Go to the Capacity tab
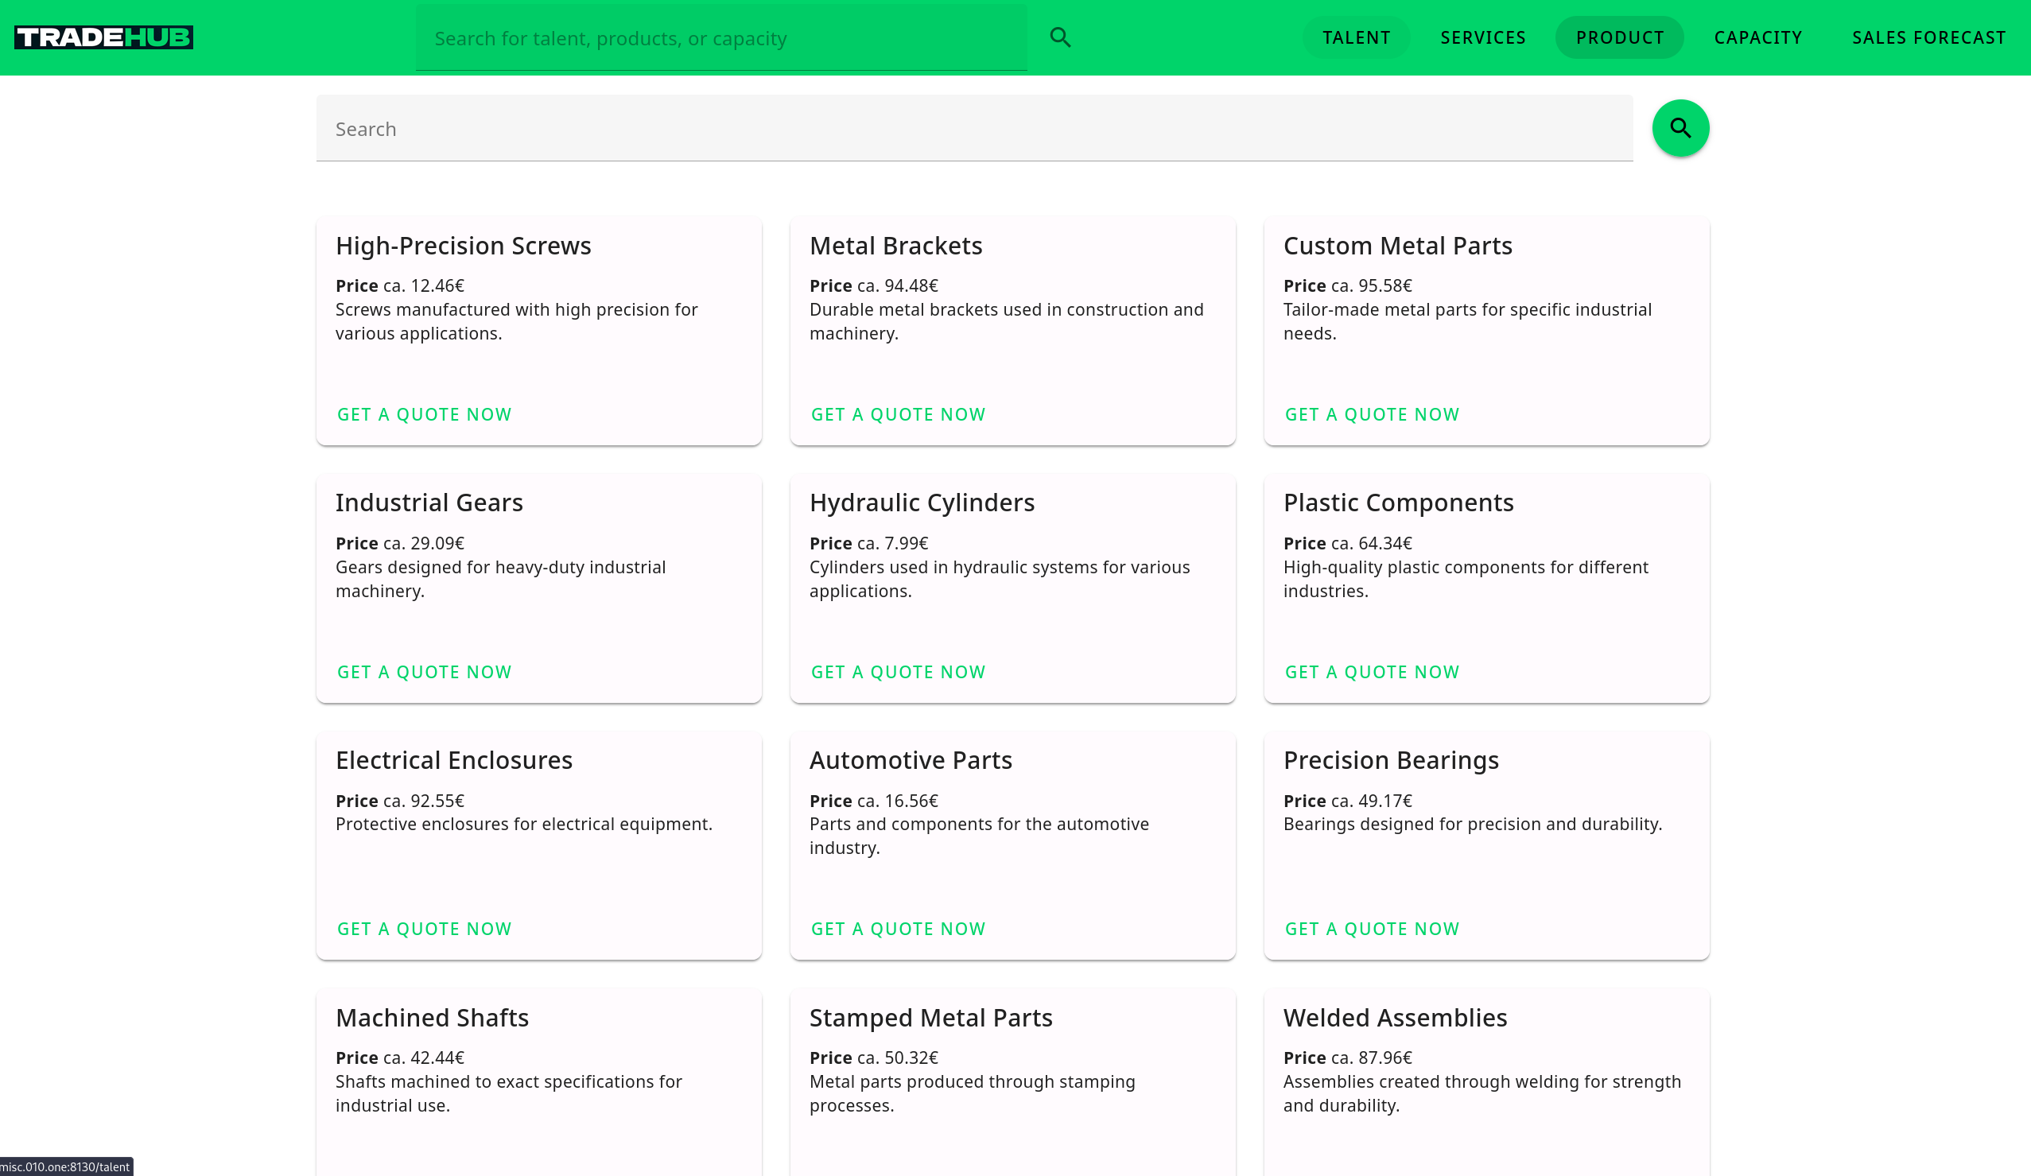The height and width of the screenshot is (1176, 2031). 1757,37
